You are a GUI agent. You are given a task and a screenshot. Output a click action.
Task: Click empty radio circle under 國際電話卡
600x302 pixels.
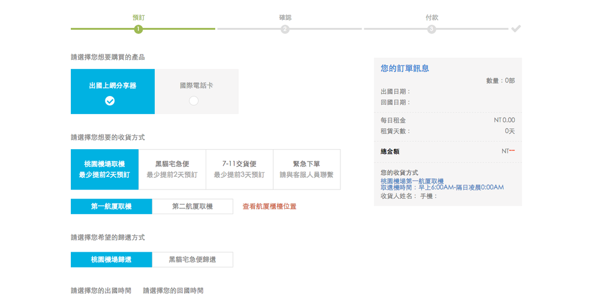coord(193,101)
